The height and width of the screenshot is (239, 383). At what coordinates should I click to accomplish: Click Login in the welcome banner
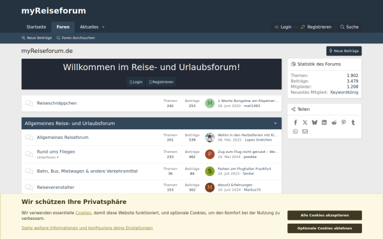(x=136, y=82)
